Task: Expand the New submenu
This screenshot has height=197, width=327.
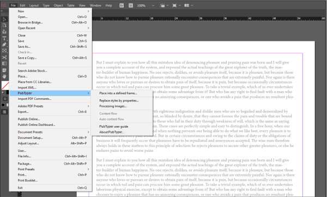Action: 88,11
